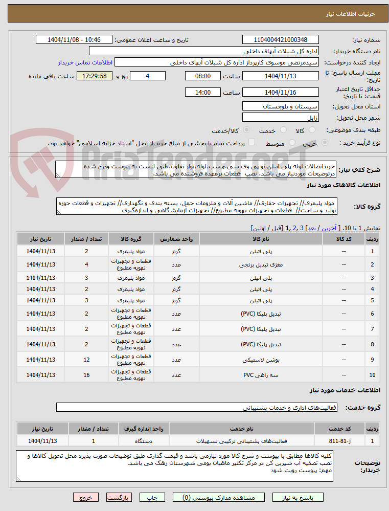Click the تعداد / مقدار goods column header
389x511 pixels.
tap(86, 239)
